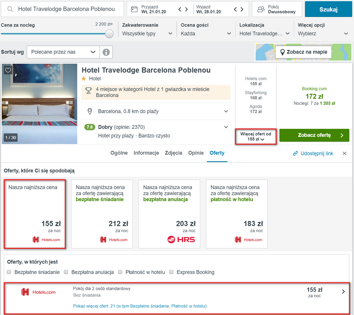The width and height of the screenshot is (354, 315).
Task: Open the Sortuj wg dropdown
Action: pyautogui.click(x=63, y=52)
